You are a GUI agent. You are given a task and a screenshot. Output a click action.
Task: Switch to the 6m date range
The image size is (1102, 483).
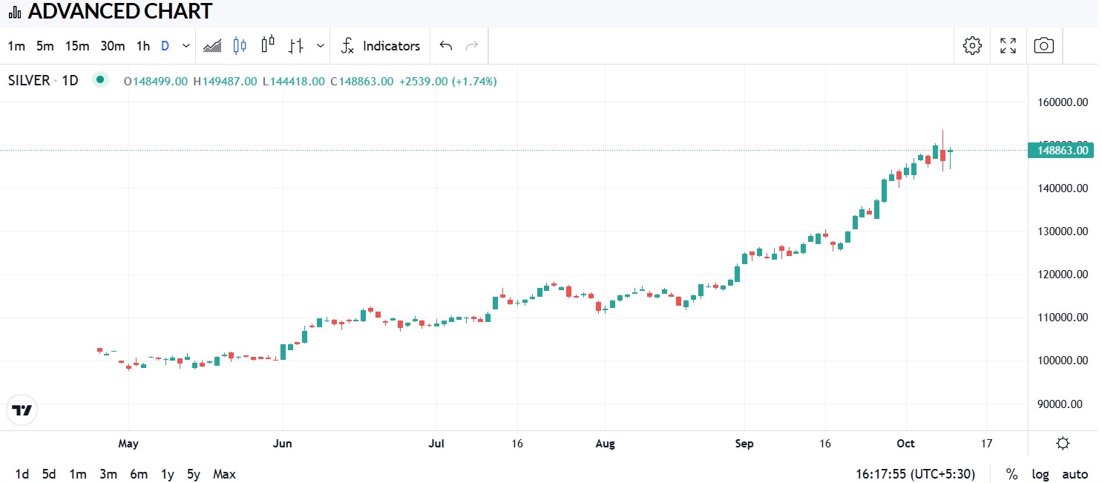click(138, 474)
